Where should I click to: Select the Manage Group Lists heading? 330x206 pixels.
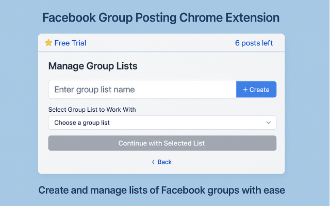tap(93, 66)
